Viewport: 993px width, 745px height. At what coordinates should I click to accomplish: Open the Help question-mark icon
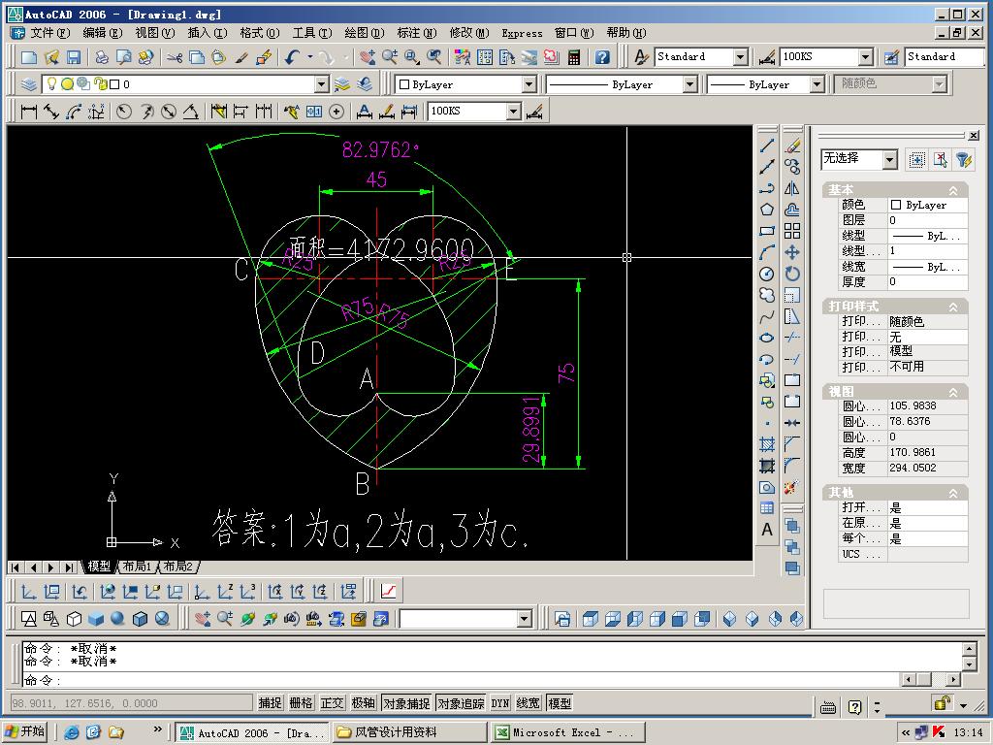602,57
